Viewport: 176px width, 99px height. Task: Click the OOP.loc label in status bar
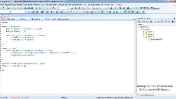click(x=64, y=98)
